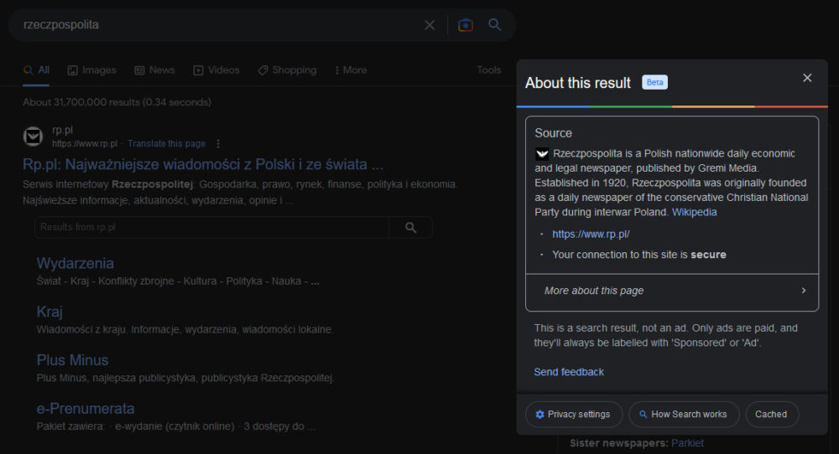Click the Rzeczpospolita logo in Source box
The width and height of the screenshot is (839, 454).
[x=542, y=154]
